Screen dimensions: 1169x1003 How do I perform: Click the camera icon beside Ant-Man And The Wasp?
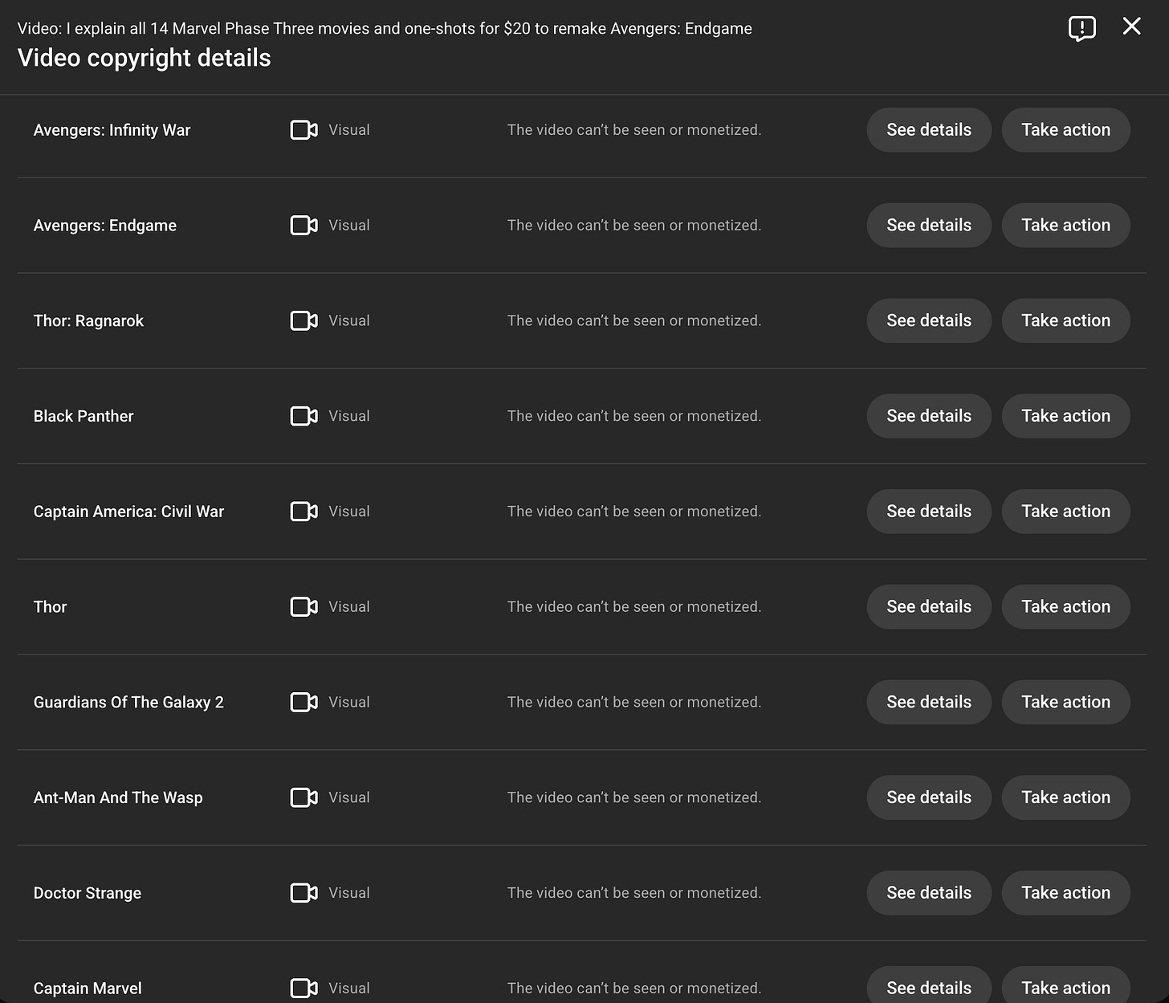click(303, 797)
